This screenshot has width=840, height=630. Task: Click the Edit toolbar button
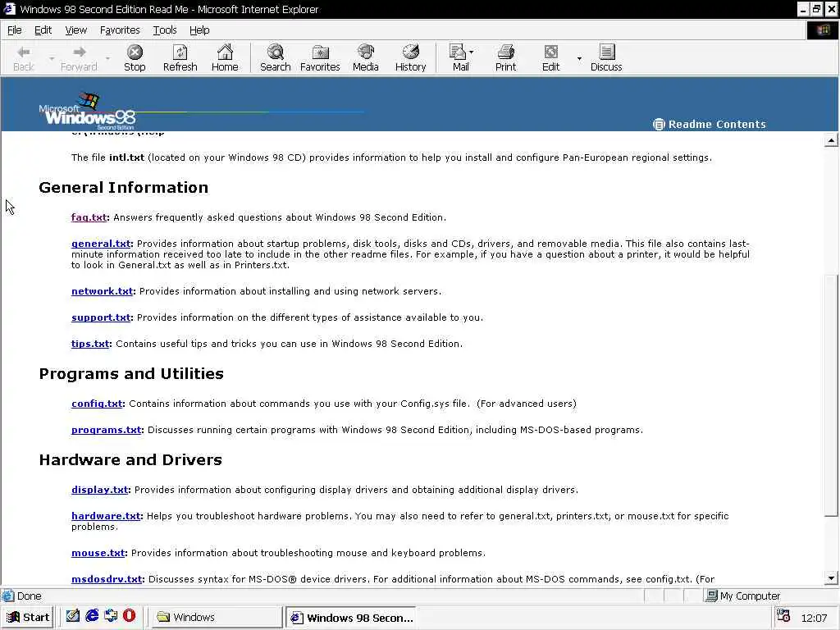pyautogui.click(x=550, y=58)
